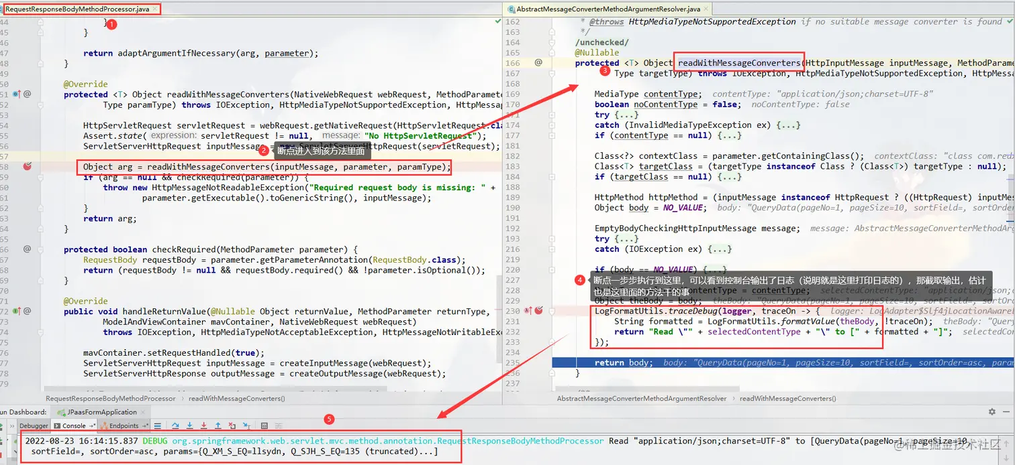1015x465 pixels.
Task: Click the 'return body;' highlighted execution line
Action: pos(783,362)
